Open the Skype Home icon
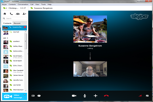This screenshot has width=153, height=102. [5, 14]
